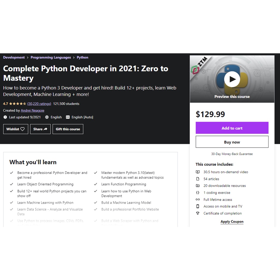Click the on-demand video icon
Viewport: 280px width, 280px height.
[x=198, y=172]
